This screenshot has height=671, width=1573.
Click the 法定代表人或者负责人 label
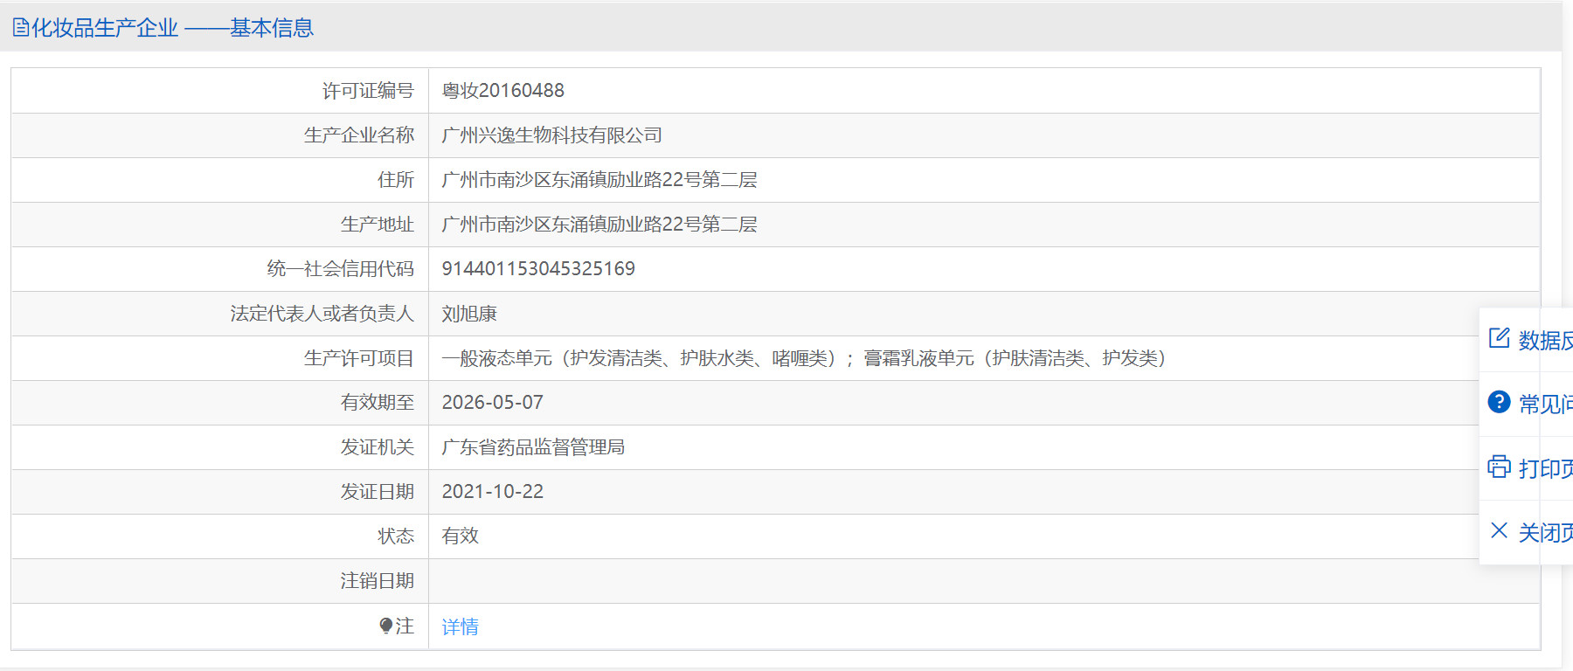click(322, 314)
